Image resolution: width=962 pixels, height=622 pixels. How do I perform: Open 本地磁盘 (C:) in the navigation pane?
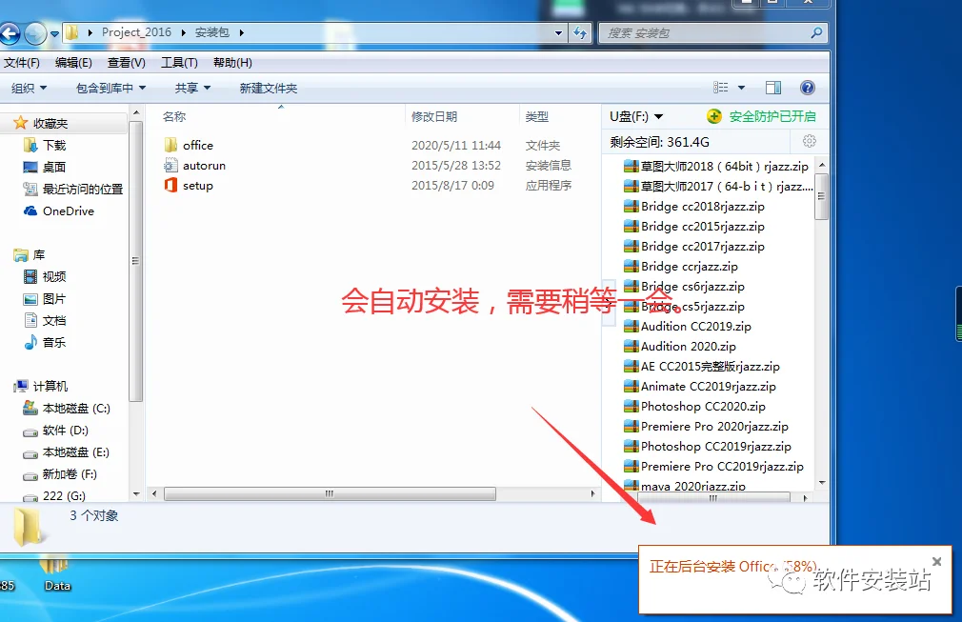click(x=67, y=408)
